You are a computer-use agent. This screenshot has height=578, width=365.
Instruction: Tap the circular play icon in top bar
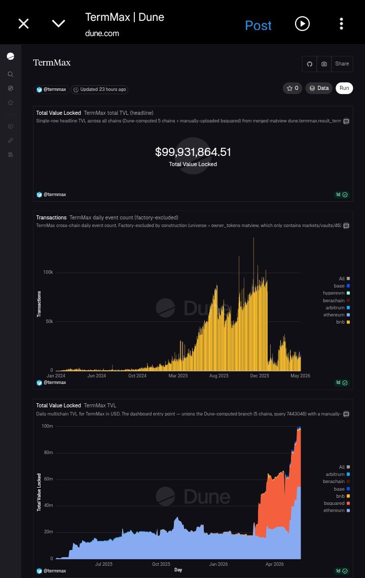303,24
